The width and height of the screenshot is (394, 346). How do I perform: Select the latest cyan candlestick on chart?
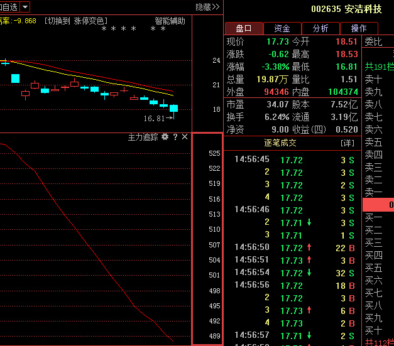pos(173,109)
